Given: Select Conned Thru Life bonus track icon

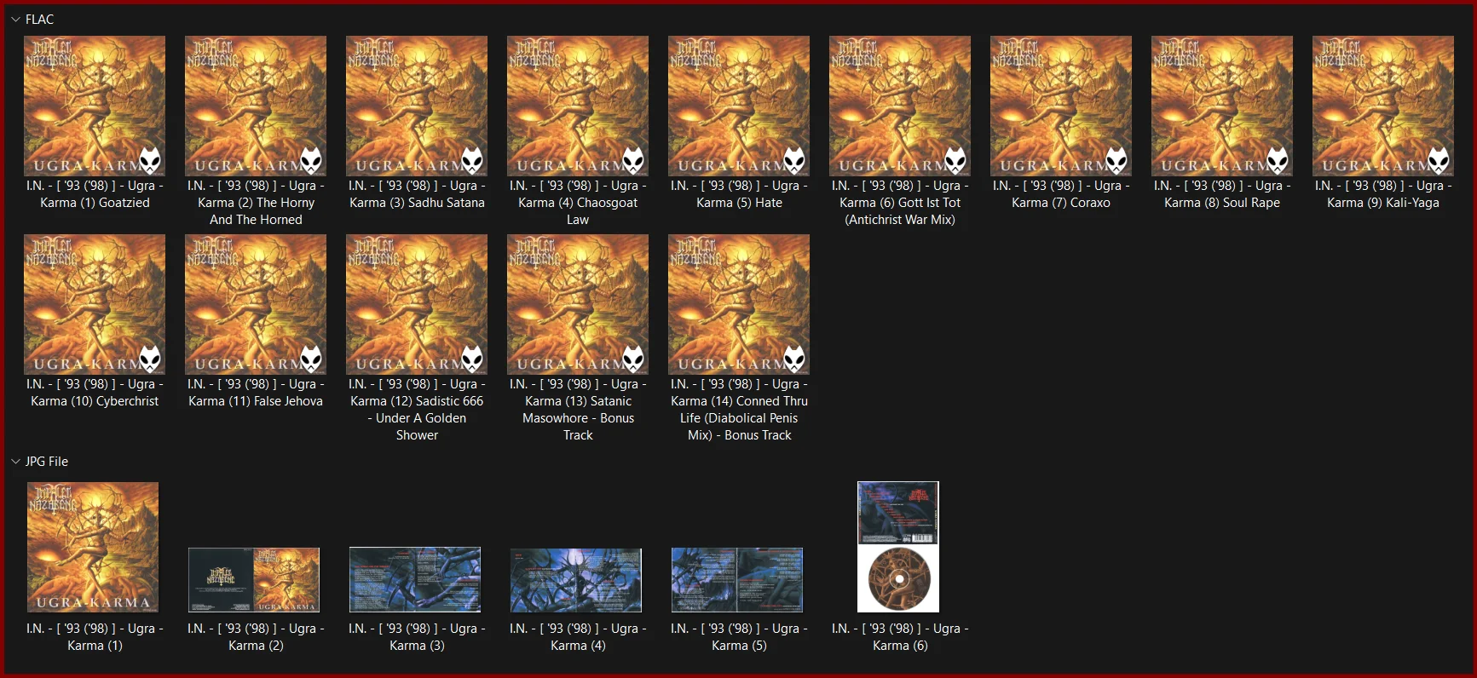Looking at the screenshot, I should pyautogui.click(x=739, y=304).
